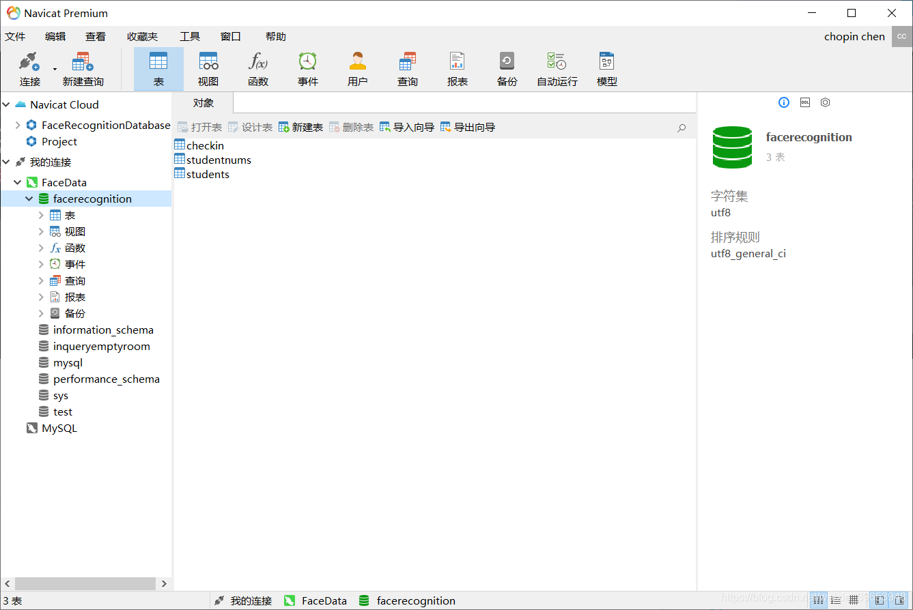Image resolution: width=913 pixels, height=610 pixels.
Task: Collapse the Navicat Cloud node
Action: point(7,104)
